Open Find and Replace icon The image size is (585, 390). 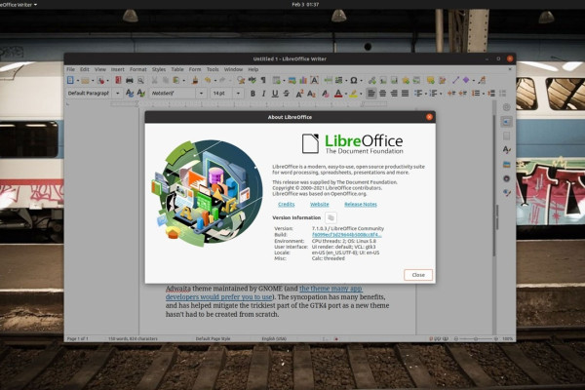241,80
